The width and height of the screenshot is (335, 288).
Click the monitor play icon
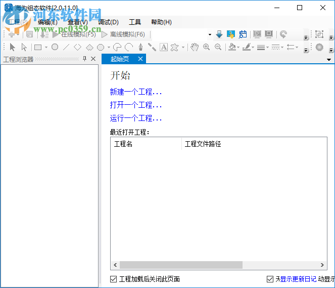click(x=257, y=34)
